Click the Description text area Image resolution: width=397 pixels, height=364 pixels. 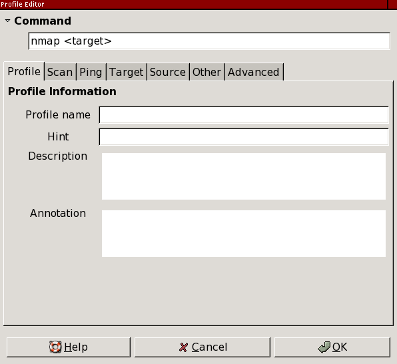coord(244,176)
